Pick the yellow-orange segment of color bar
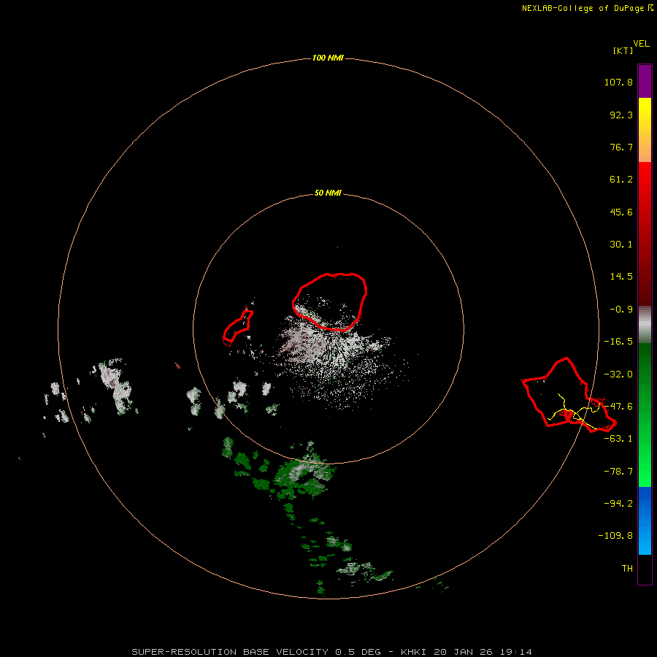This screenshot has width=657, height=657. [x=645, y=130]
